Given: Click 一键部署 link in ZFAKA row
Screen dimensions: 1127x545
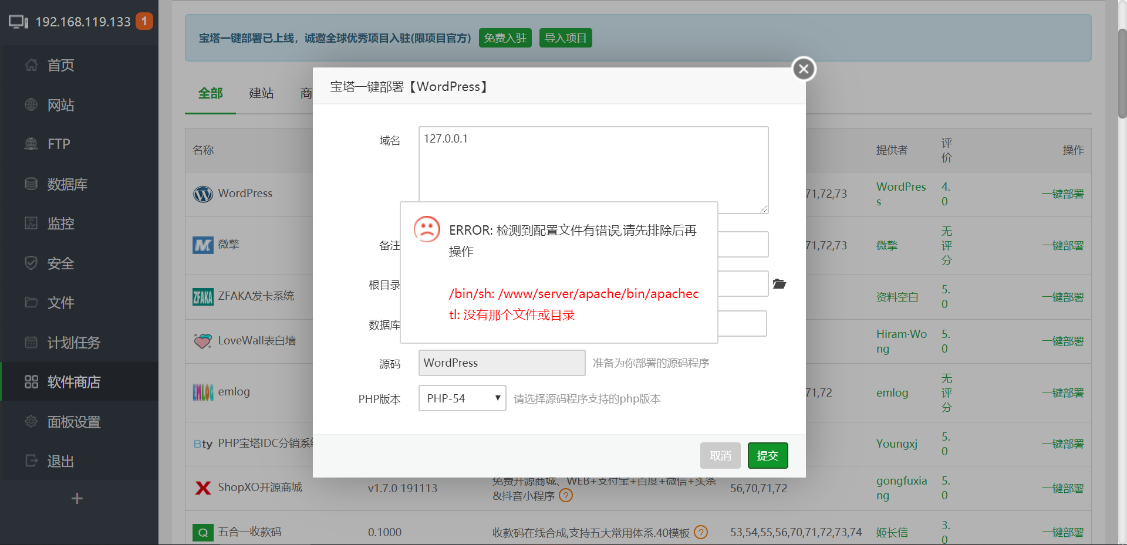Looking at the screenshot, I should pyautogui.click(x=1063, y=297).
